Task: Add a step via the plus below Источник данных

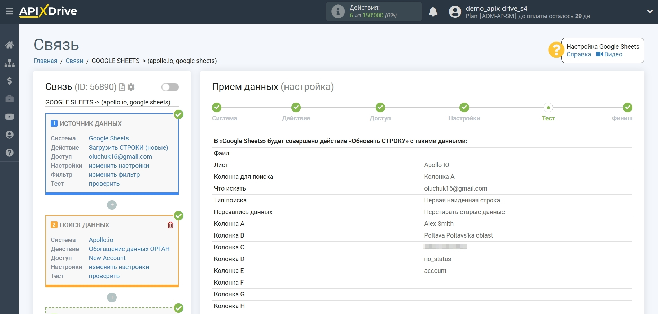Action: pyautogui.click(x=112, y=205)
